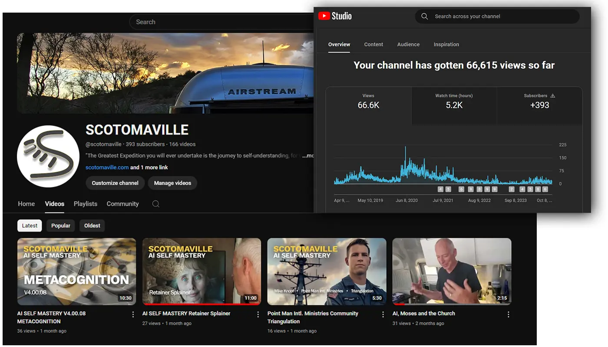Select the chart marker labeled 2
Image resolution: width=608 pixels, height=347 pixels.
[512, 189]
